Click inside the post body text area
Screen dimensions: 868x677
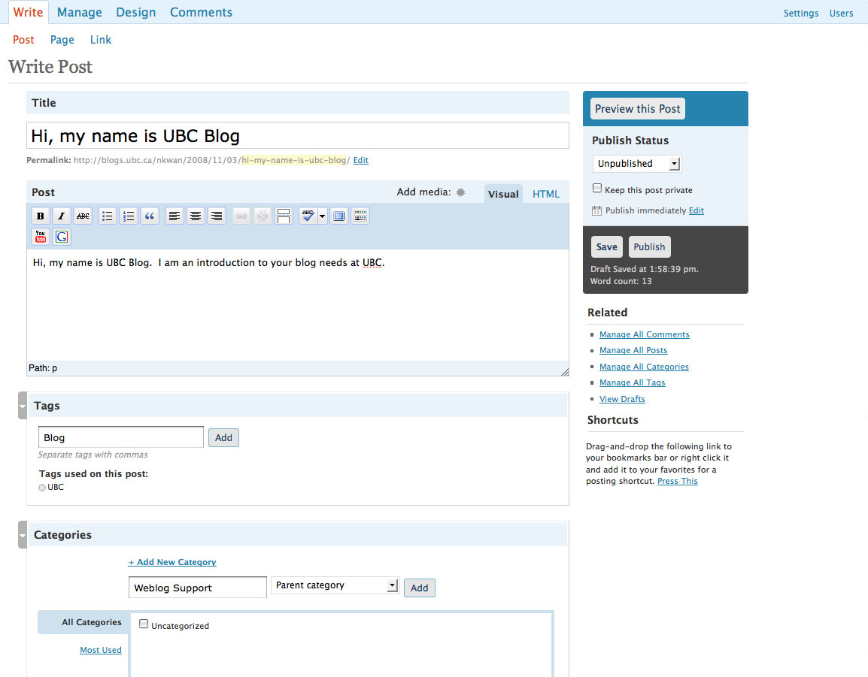tap(298, 305)
